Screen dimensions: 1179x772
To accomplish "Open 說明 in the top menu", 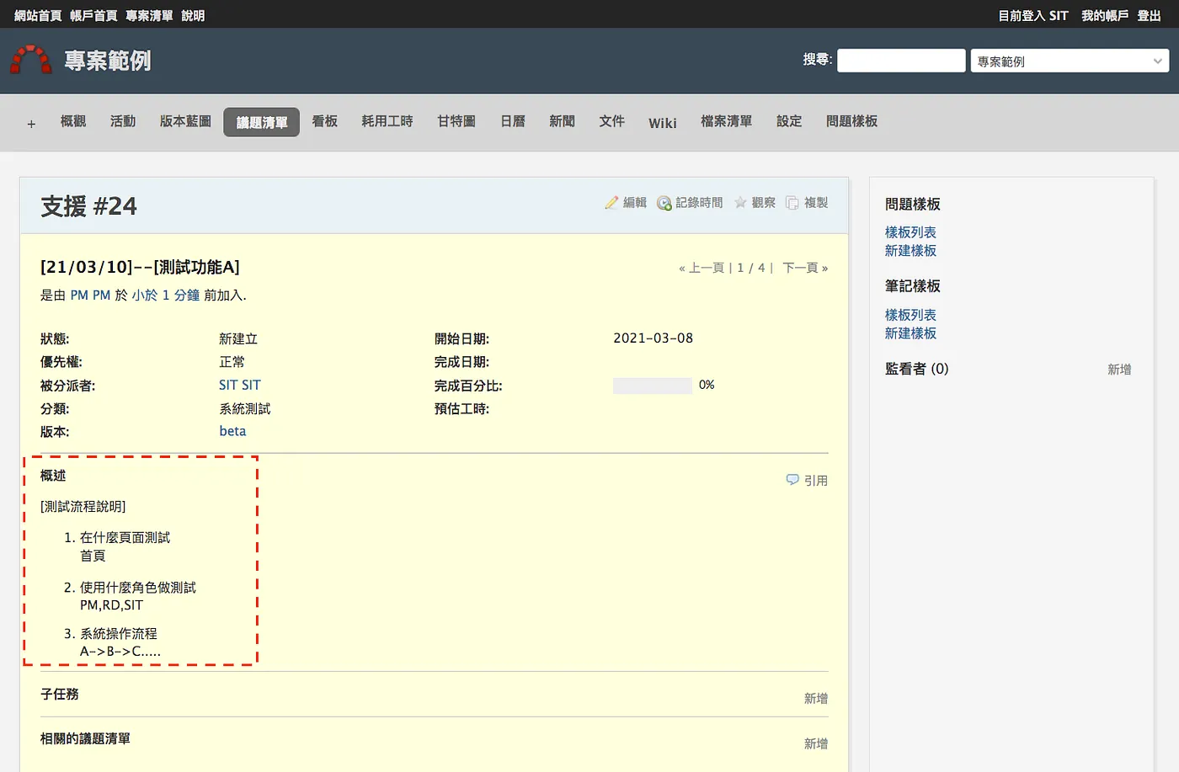I will (193, 15).
